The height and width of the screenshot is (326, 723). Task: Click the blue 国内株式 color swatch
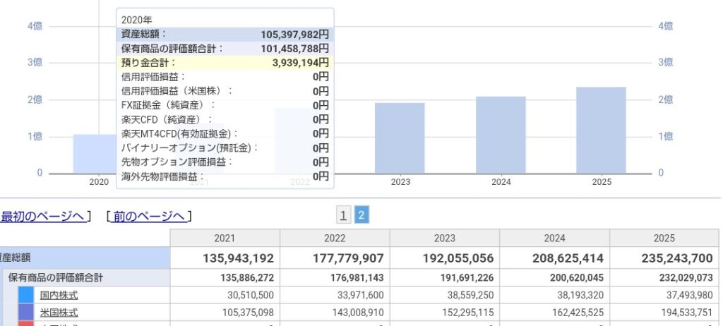(x=26, y=295)
